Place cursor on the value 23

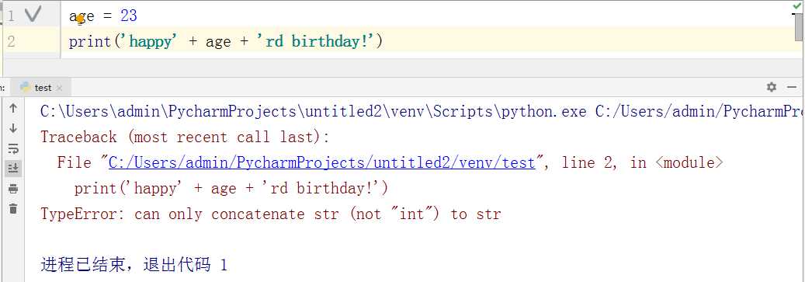coord(128,16)
